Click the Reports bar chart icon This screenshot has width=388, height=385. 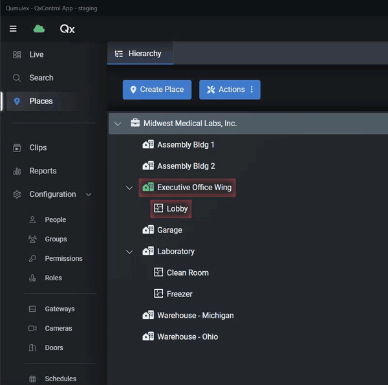pos(17,171)
